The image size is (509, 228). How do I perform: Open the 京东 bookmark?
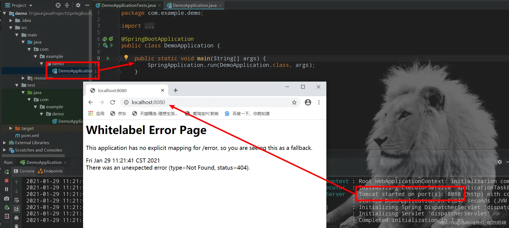tap(118, 113)
